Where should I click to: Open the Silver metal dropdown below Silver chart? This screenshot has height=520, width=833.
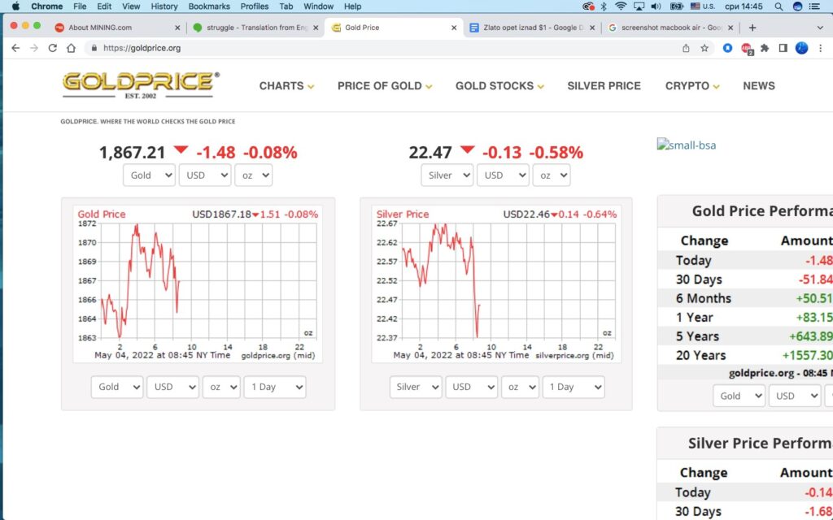click(x=416, y=387)
